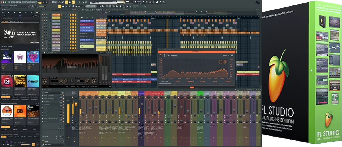The image size is (342, 147).
Task: Open the FX Analyzer hamburger menu
Action: pyautogui.click(x=232, y=56)
